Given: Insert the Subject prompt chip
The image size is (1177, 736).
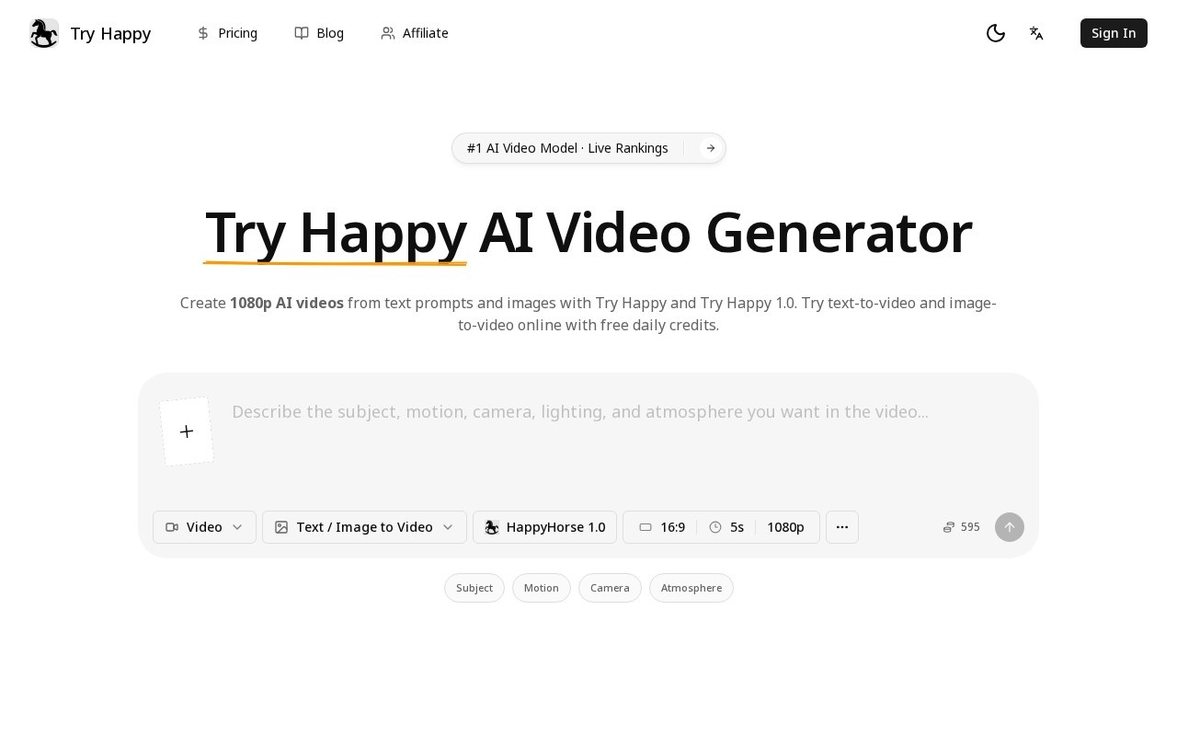Looking at the screenshot, I should (474, 588).
